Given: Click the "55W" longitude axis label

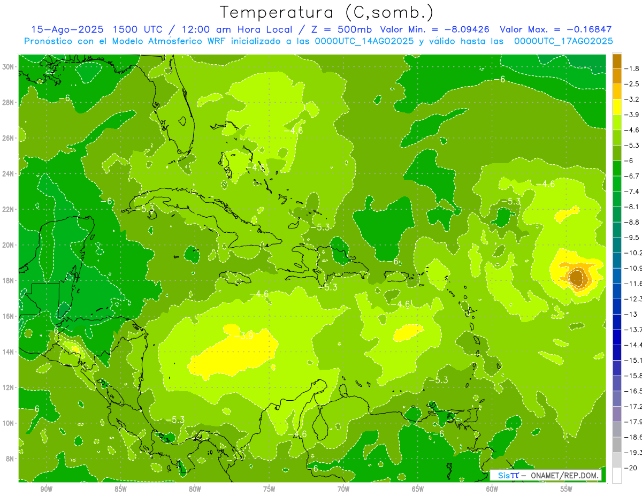Looking at the screenshot, I should pyautogui.click(x=567, y=489).
